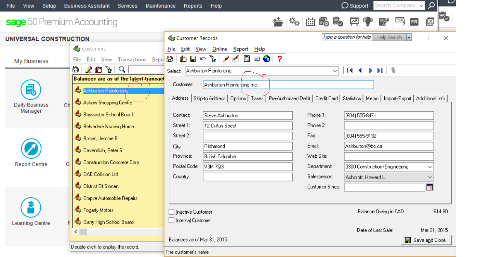Open the globe web icon in Customer Records
477x257 pixels.
click(x=267, y=59)
